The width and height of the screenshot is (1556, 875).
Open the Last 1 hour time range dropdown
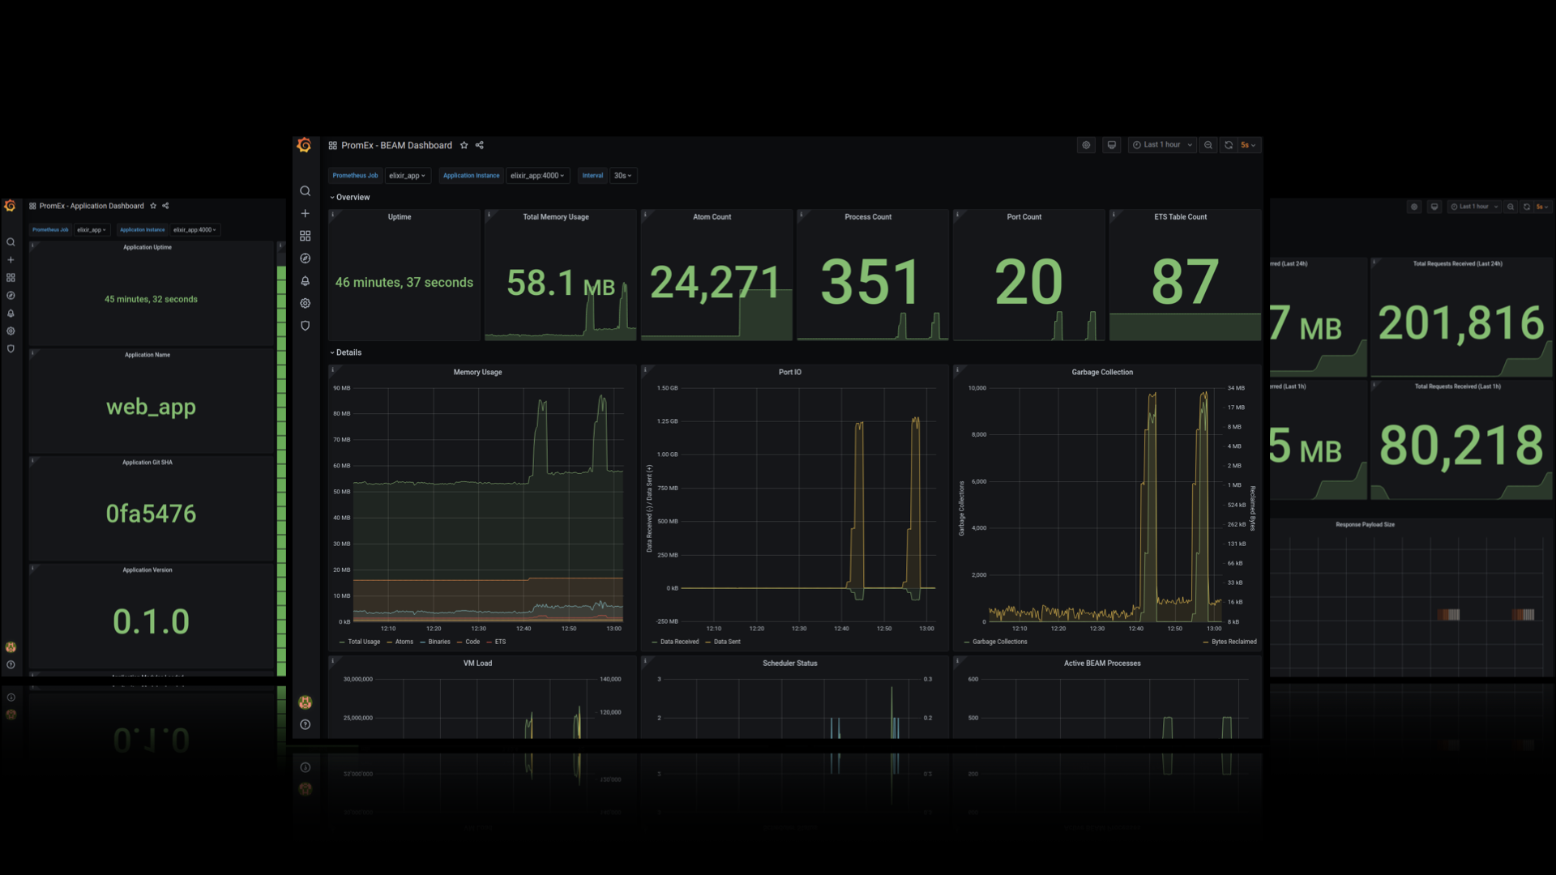[1161, 144]
